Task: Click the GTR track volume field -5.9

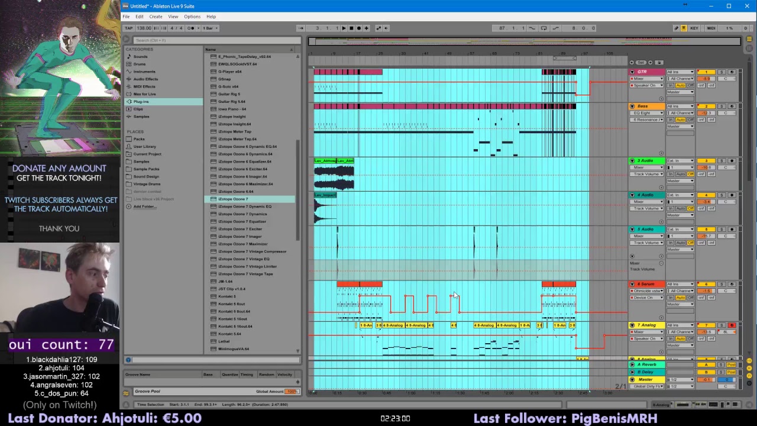Action: (x=706, y=79)
